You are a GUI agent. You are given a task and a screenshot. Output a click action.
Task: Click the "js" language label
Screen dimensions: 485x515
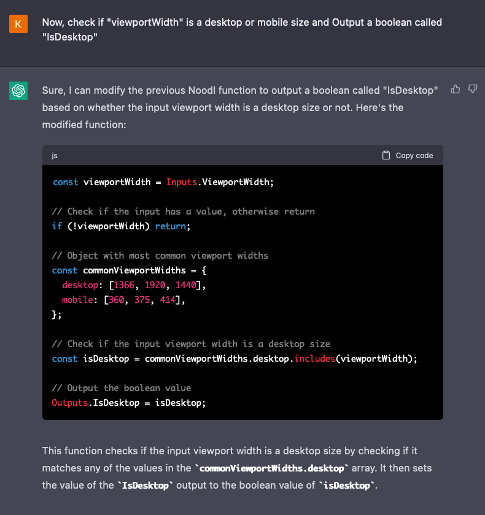click(55, 156)
